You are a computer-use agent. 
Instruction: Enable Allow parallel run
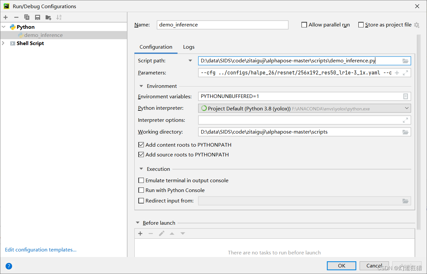click(x=304, y=24)
